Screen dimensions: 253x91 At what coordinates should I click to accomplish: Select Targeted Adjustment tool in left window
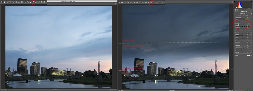pos(13,2)
